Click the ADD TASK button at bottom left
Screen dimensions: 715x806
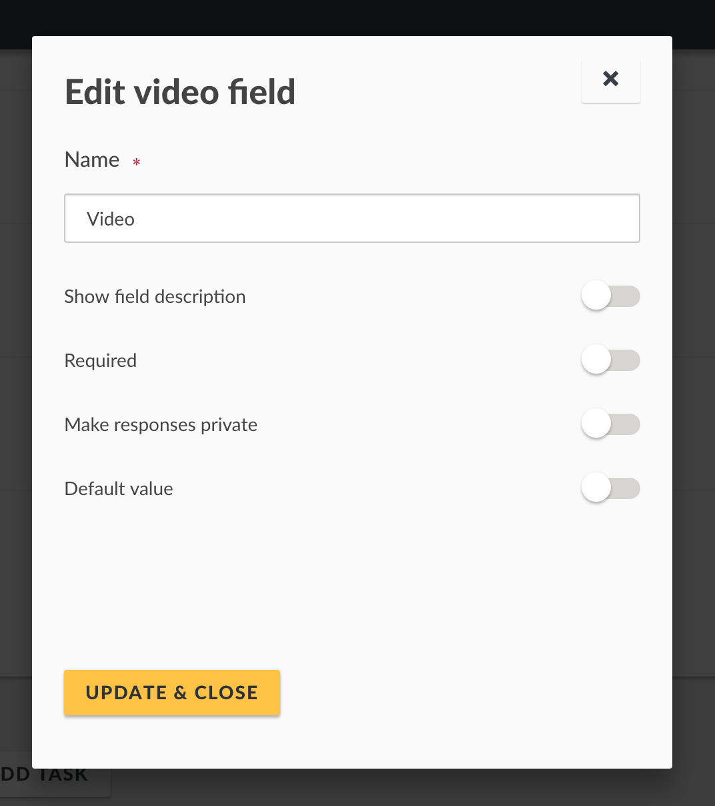click(x=40, y=774)
